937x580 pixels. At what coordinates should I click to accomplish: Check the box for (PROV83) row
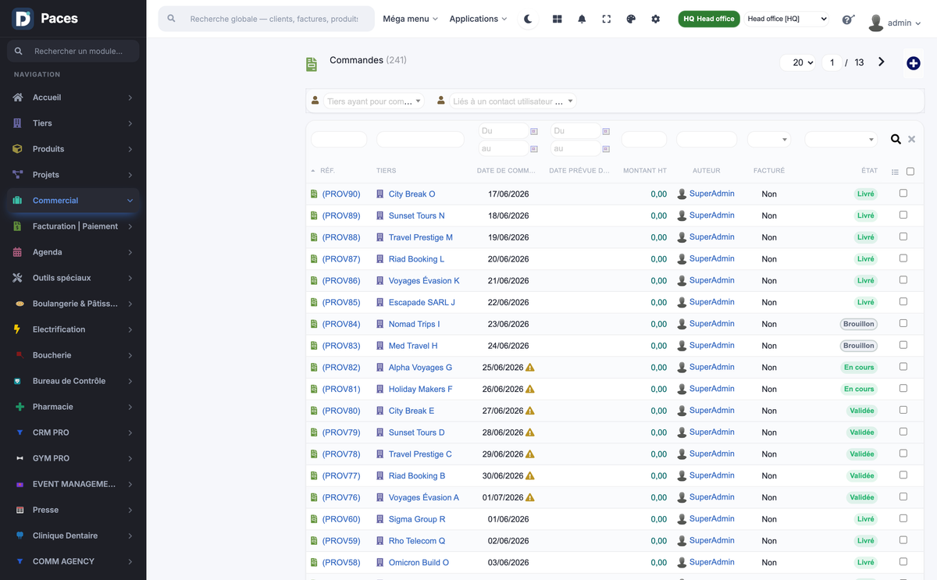pyautogui.click(x=903, y=344)
